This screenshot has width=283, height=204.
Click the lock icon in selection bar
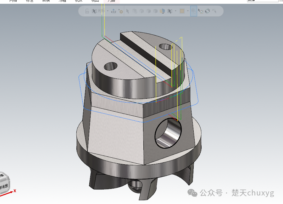coord(87,11)
